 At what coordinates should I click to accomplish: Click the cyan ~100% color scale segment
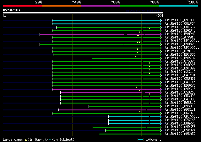coord(178,6)
